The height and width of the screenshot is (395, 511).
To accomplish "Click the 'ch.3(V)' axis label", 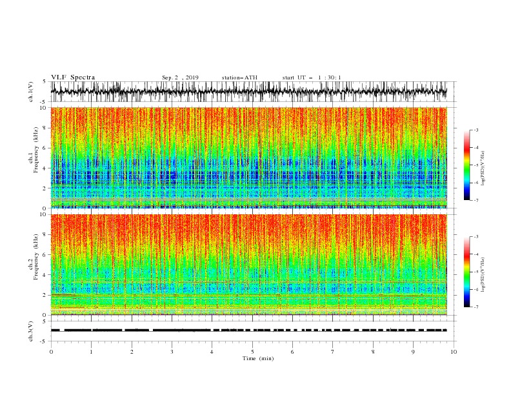I will [31, 331].
